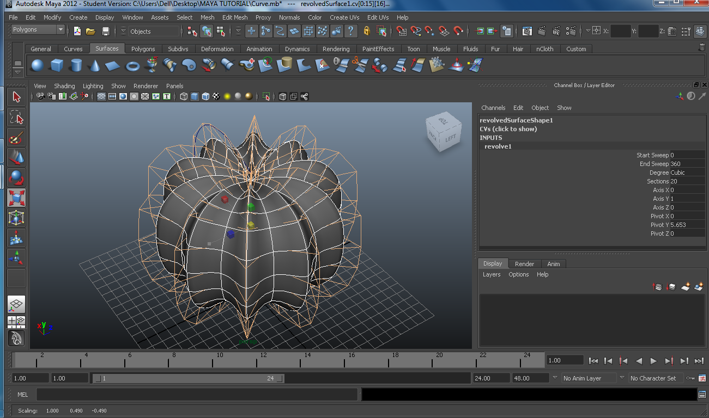The height and width of the screenshot is (418, 709).
Task: Click the view cube TOP face
Action: coord(443,120)
